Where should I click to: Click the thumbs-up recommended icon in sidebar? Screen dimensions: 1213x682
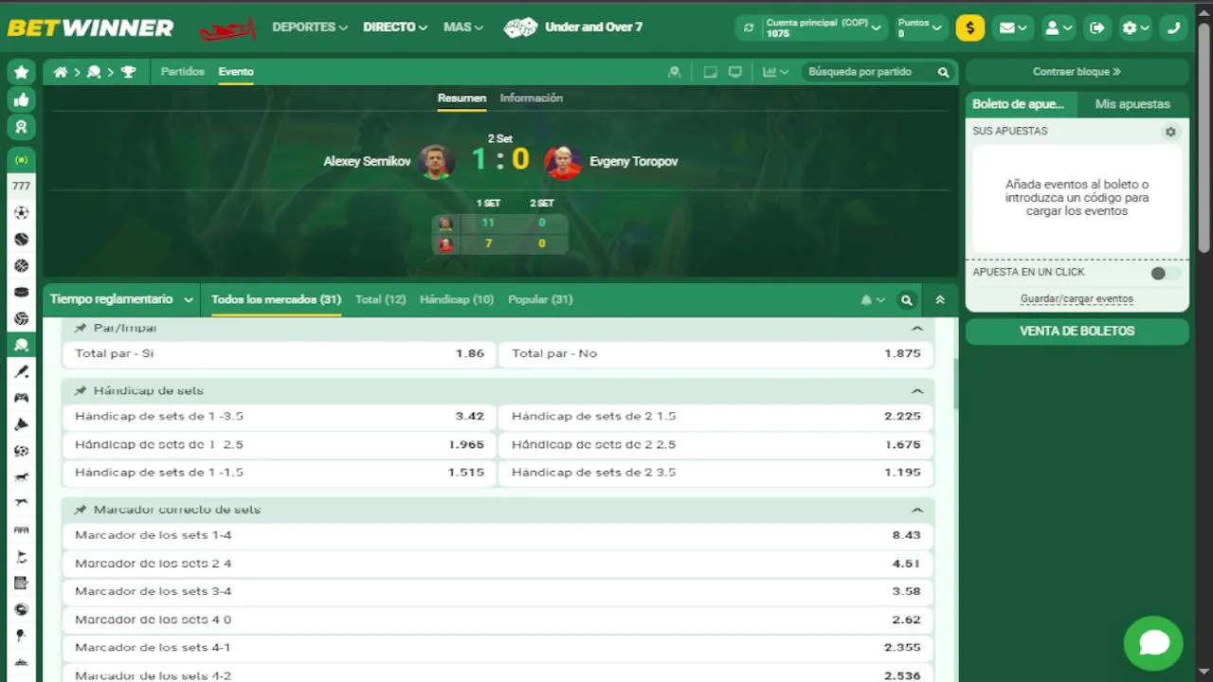[x=21, y=99]
